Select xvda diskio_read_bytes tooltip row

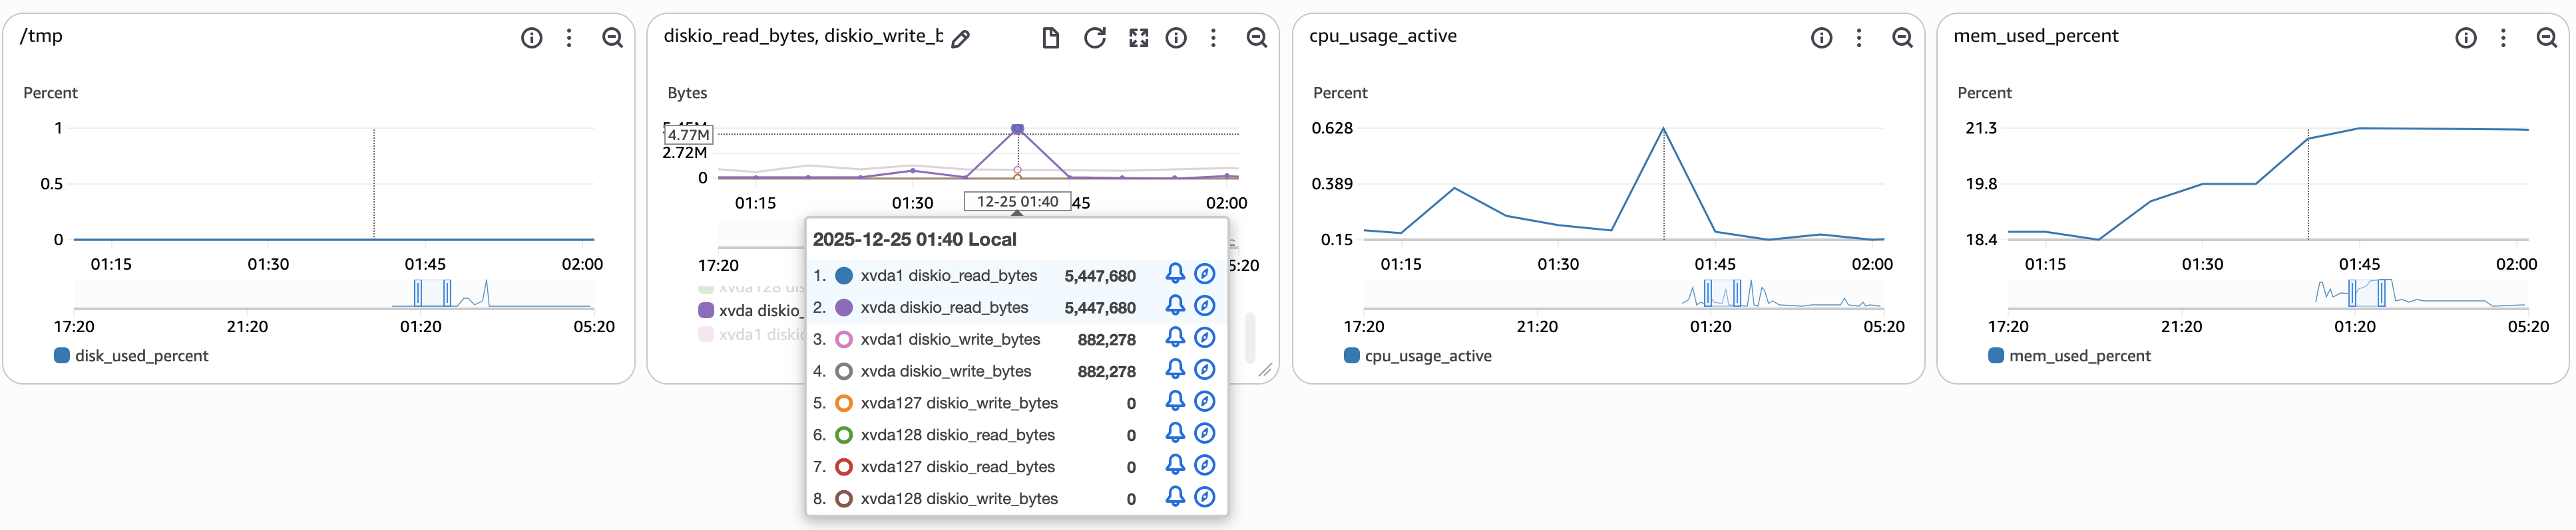944,308
